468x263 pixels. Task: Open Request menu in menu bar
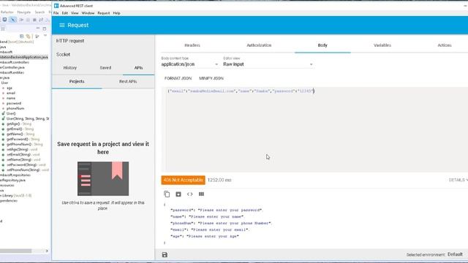tap(104, 13)
